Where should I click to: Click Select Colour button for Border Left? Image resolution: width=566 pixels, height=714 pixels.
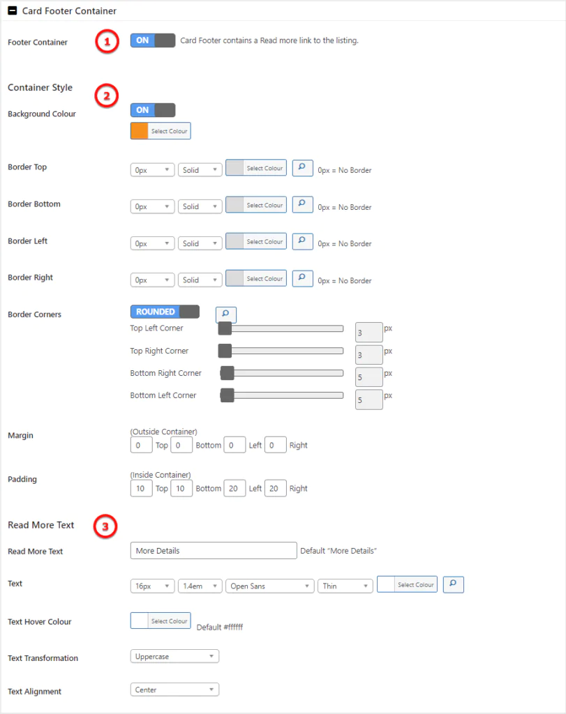[265, 242]
